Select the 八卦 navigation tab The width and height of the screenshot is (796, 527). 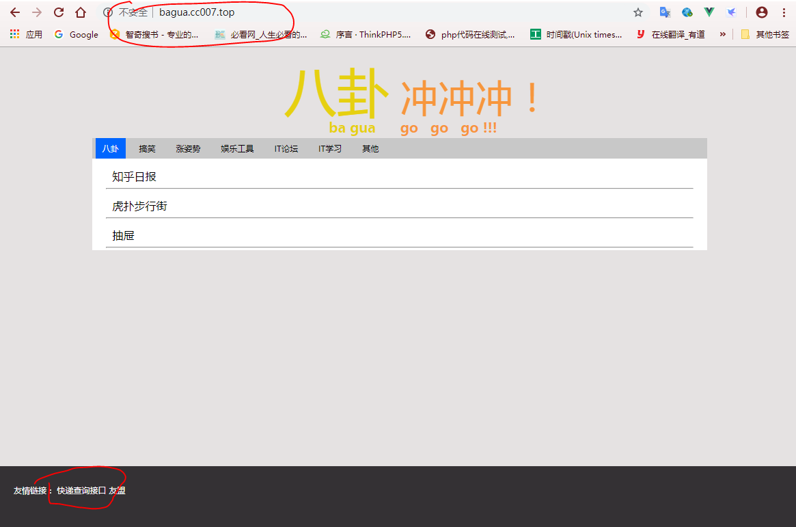[x=111, y=148]
